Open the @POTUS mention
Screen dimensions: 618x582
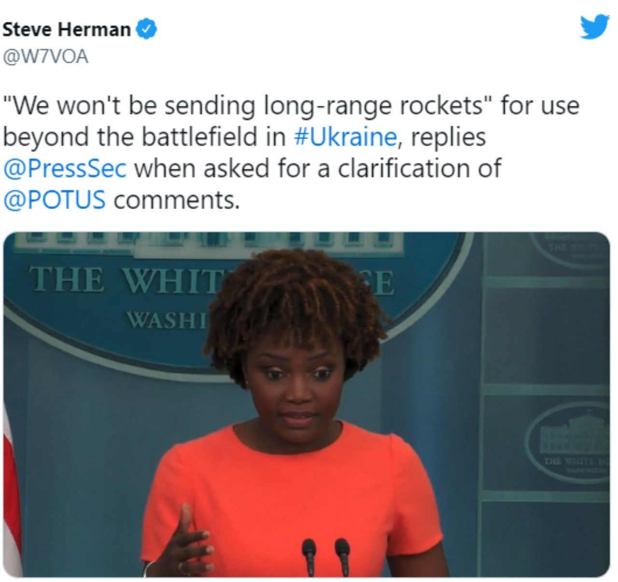[54, 199]
